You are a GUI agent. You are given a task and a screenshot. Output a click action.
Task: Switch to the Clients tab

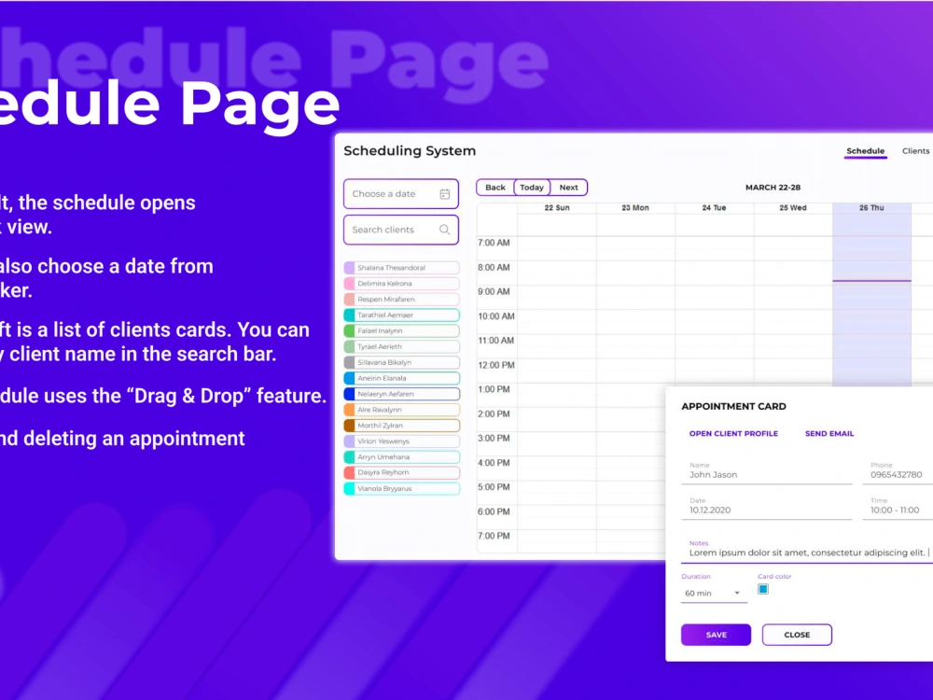[916, 151]
